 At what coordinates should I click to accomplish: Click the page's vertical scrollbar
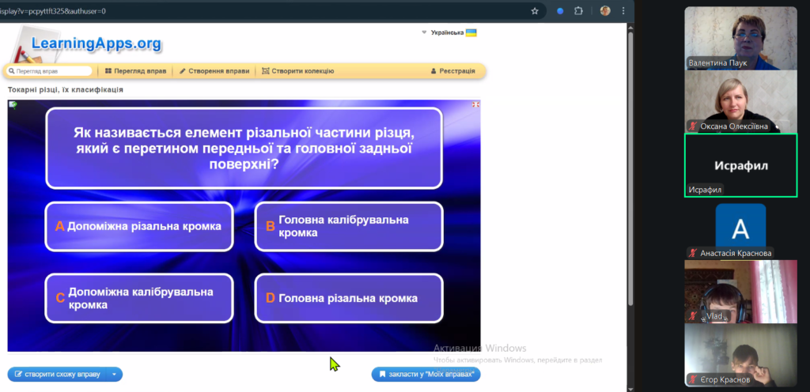[630, 158]
